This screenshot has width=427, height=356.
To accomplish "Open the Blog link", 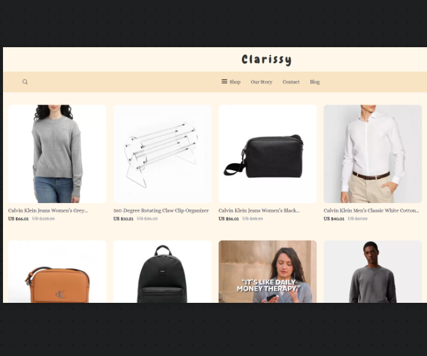I will point(315,82).
